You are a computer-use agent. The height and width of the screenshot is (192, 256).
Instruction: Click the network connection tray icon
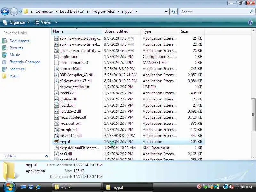(x=226, y=187)
